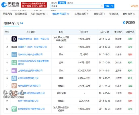Select date cell 2013-05-14
Image resolution: width=139 pixels, height=115 pixels.
[105, 93]
